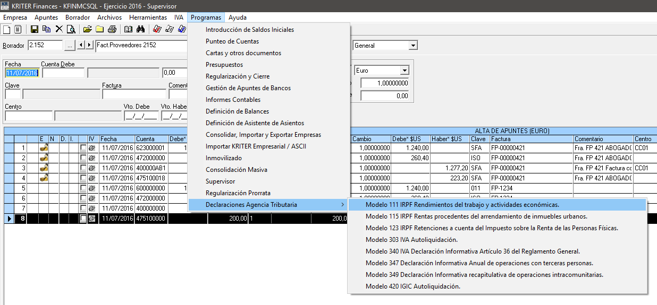Click the Cuenta Debe input field
Viewport: 657px width, 305px height.
coord(63,73)
